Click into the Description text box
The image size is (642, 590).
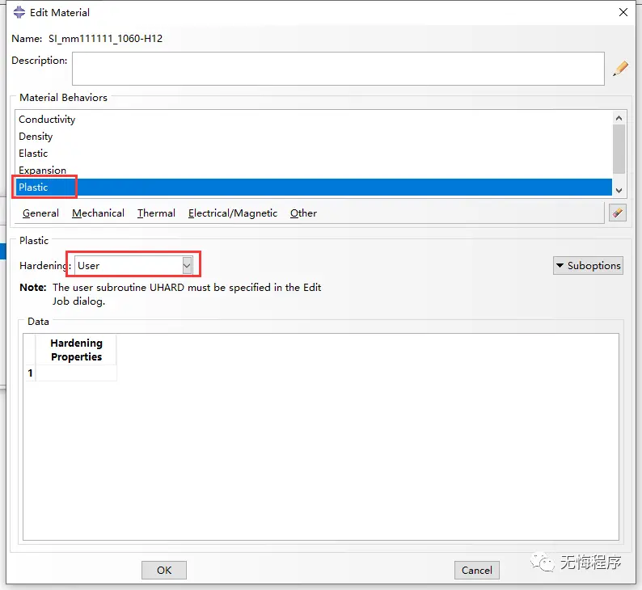pyautogui.click(x=338, y=69)
